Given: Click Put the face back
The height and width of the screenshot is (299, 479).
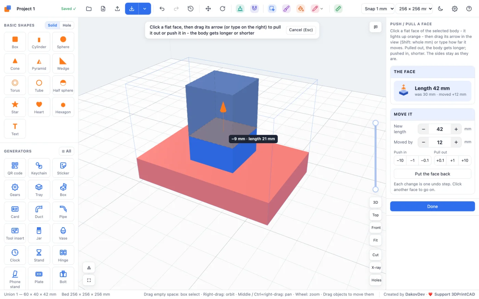Looking at the screenshot, I should tap(432, 174).
